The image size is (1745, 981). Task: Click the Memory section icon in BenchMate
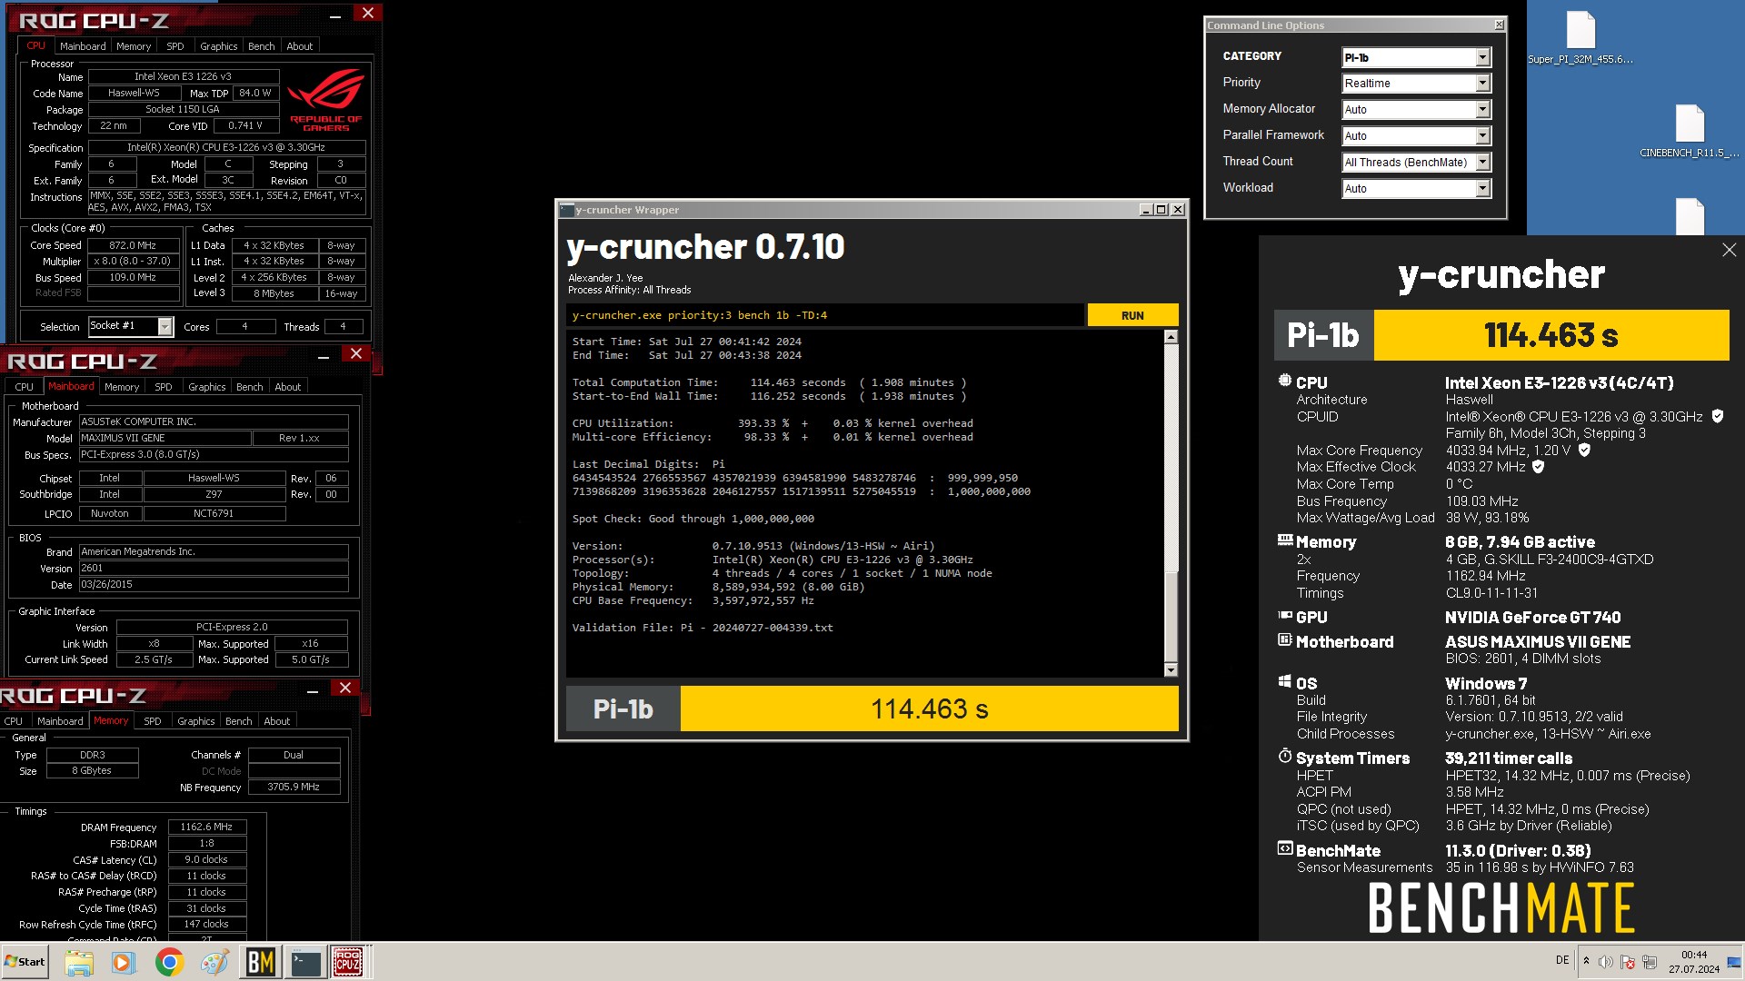pyautogui.click(x=1284, y=540)
